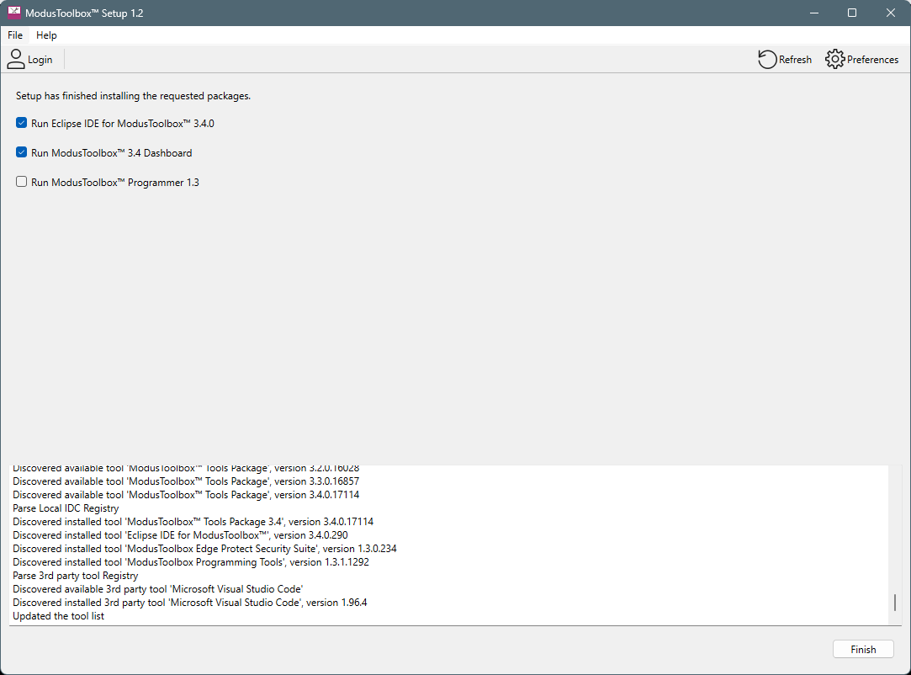Minimize the ModusToolbox Setup window
This screenshot has height=675, width=911.
pos(813,13)
